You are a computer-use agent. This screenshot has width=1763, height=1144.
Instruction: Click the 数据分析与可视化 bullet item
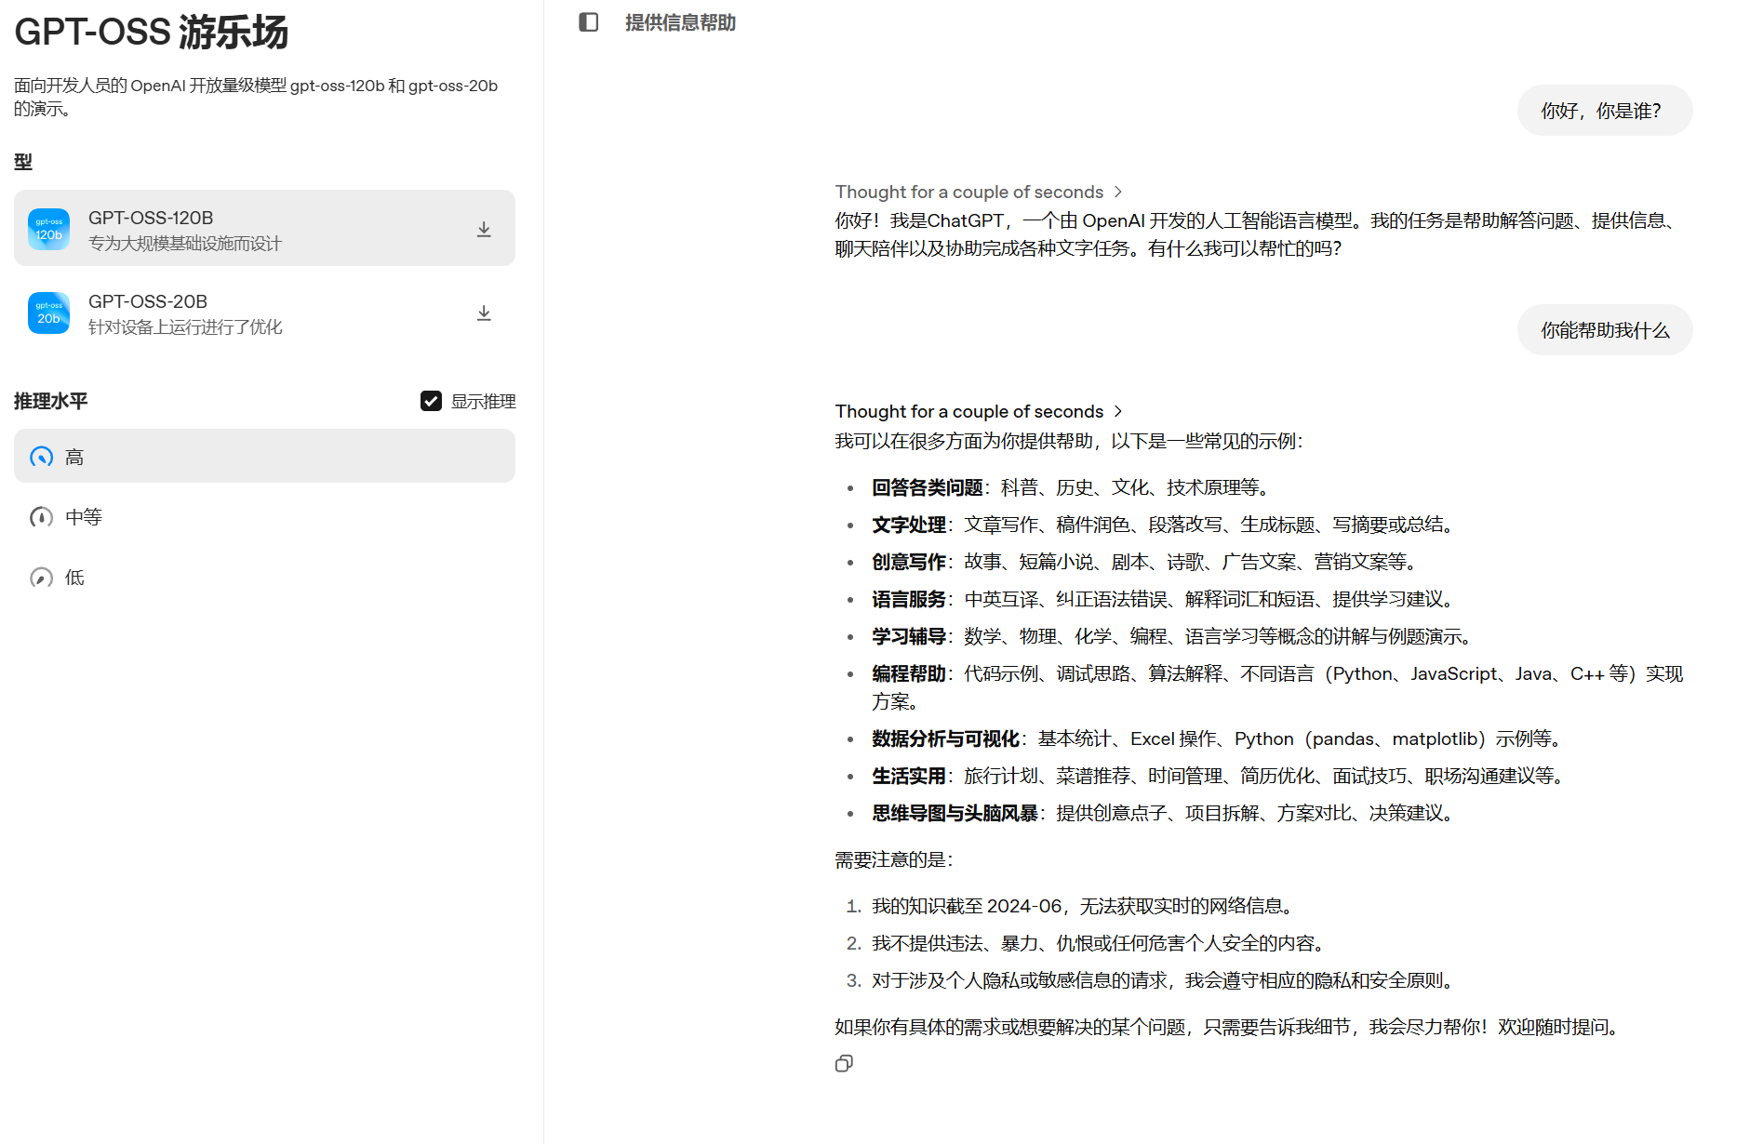click(x=1217, y=738)
